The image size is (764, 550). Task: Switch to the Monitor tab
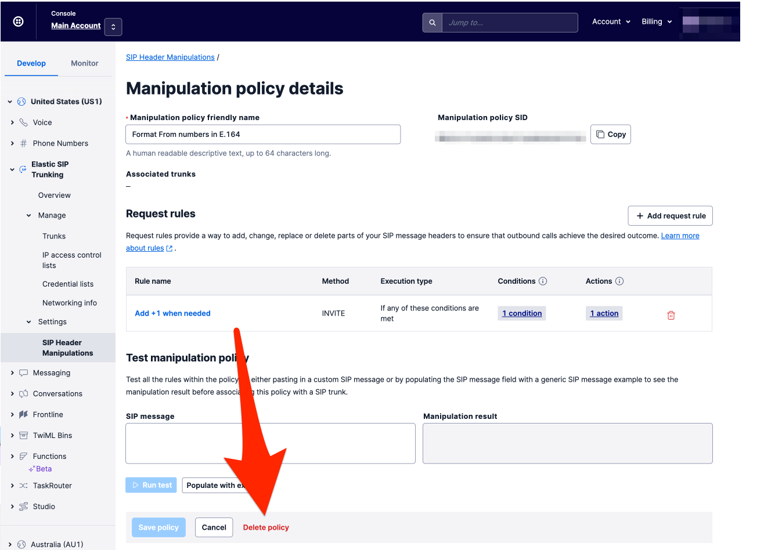pos(84,63)
